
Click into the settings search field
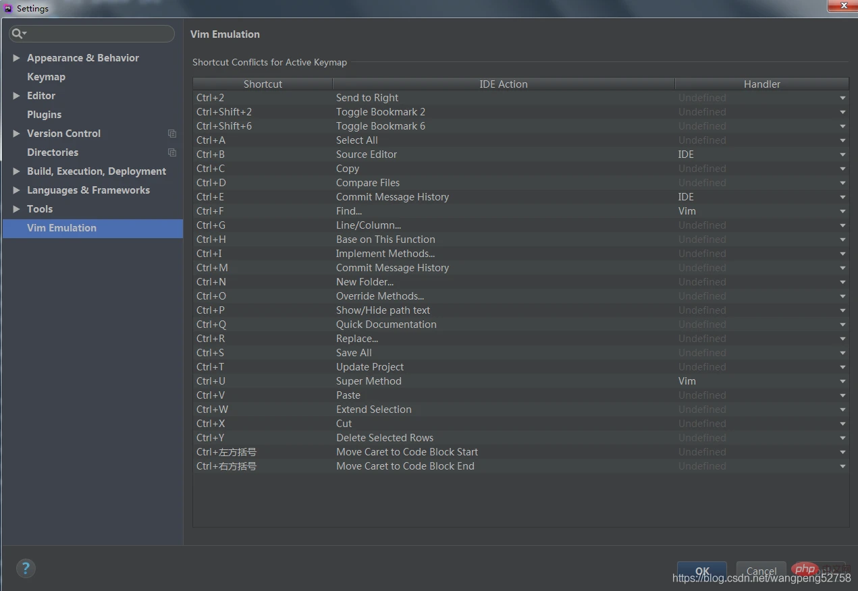[98, 34]
